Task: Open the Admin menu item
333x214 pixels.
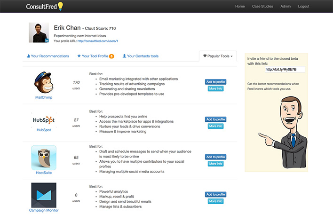Action: tap(285, 7)
